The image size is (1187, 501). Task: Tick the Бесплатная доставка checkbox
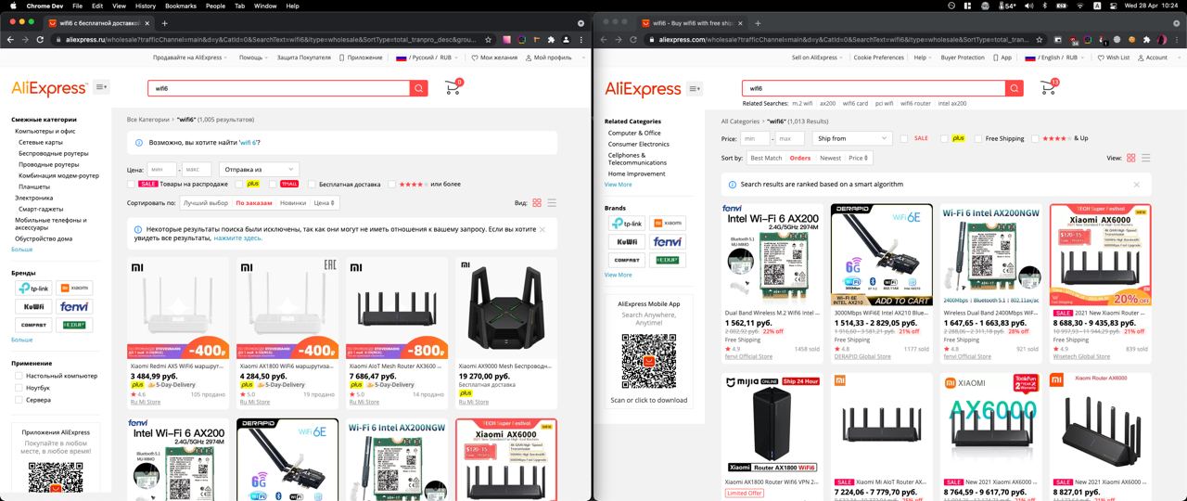pyautogui.click(x=312, y=184)
